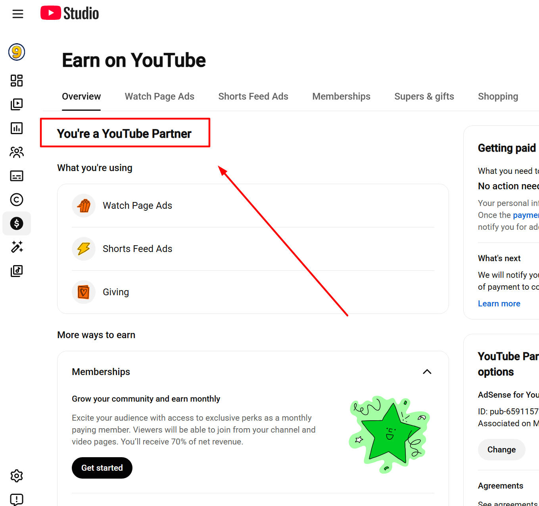Open Content section icon in sidebar

tap(17, 104)
